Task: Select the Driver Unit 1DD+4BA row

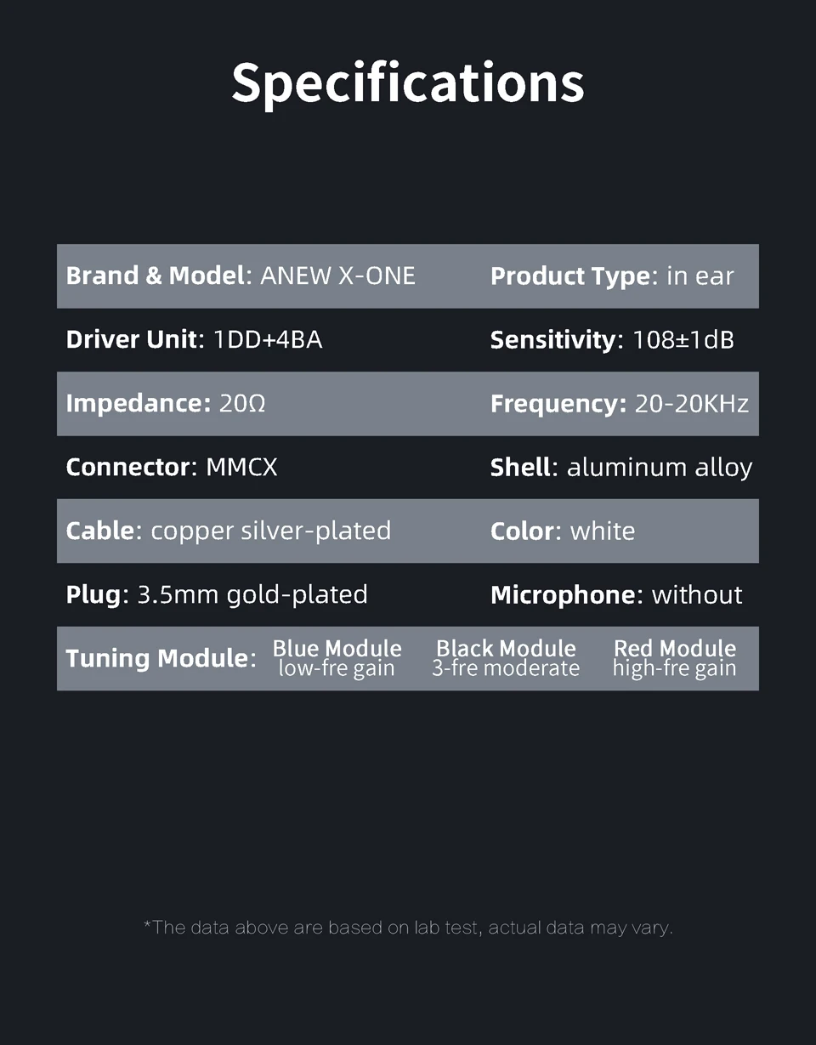Action: tap(194, 339)
